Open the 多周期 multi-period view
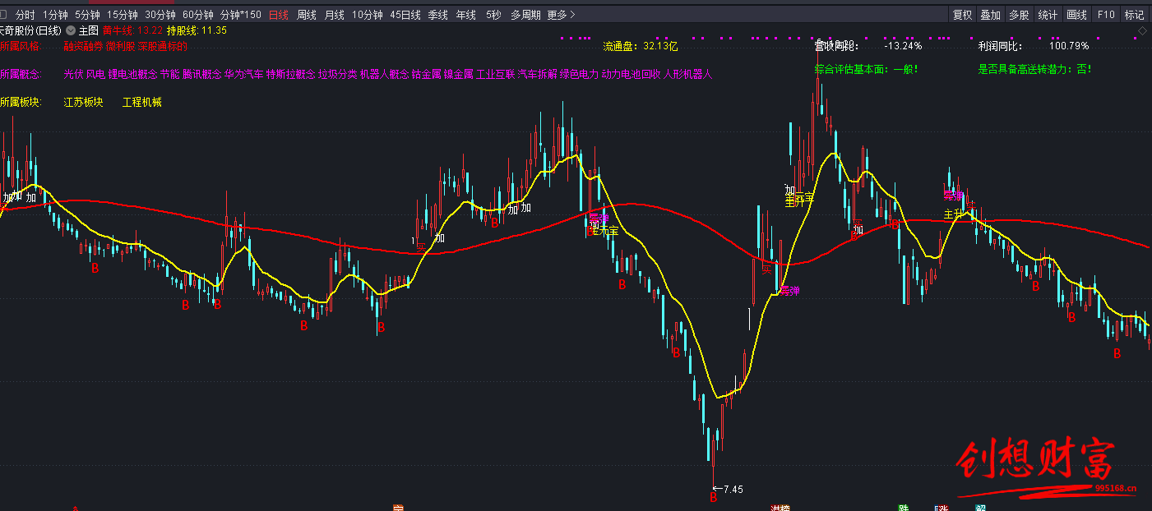 [525, 15]
